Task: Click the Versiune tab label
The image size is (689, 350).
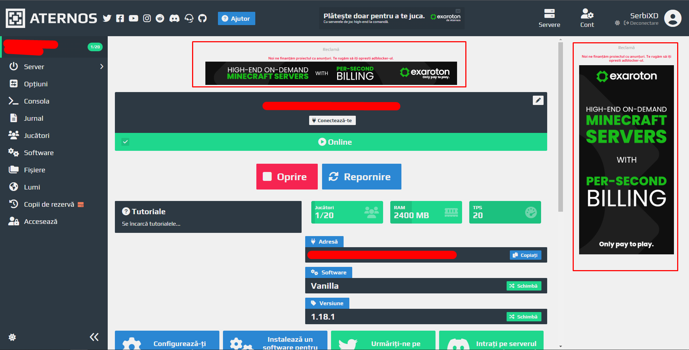Action: [x=327, y=303]
